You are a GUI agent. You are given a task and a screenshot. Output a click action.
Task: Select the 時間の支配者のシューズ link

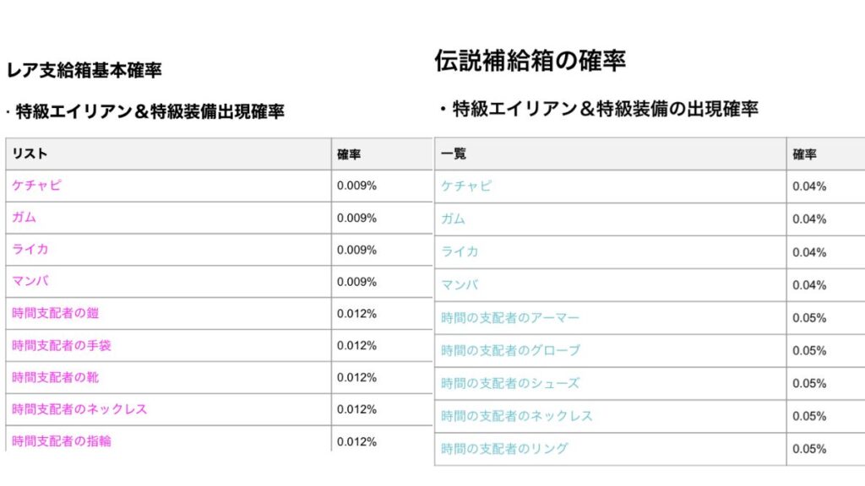510,383
